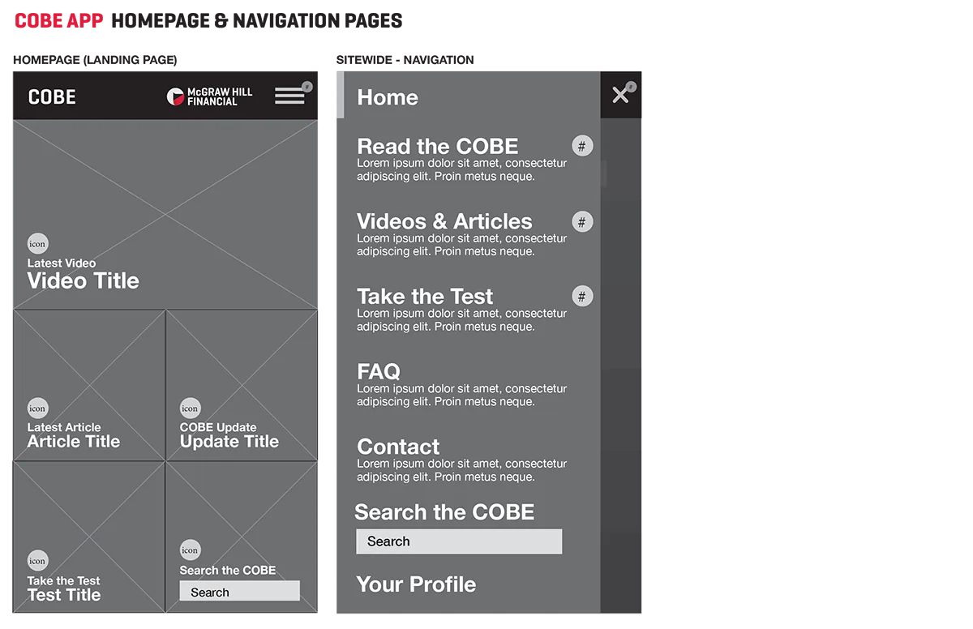
Task: Click Search the COBE label on homepage
Action: tap(228, 571)
